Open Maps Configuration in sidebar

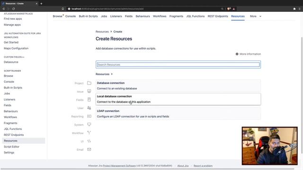coord(16,48)
